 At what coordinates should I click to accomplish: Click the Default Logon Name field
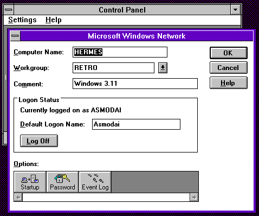[x=136, y=124]
